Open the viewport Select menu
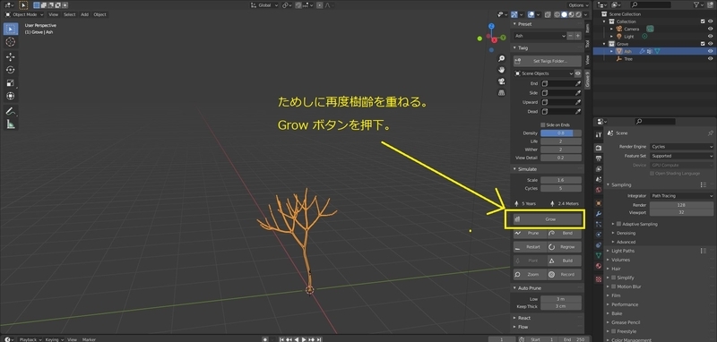The image size is (717, 342). (70, 14)
